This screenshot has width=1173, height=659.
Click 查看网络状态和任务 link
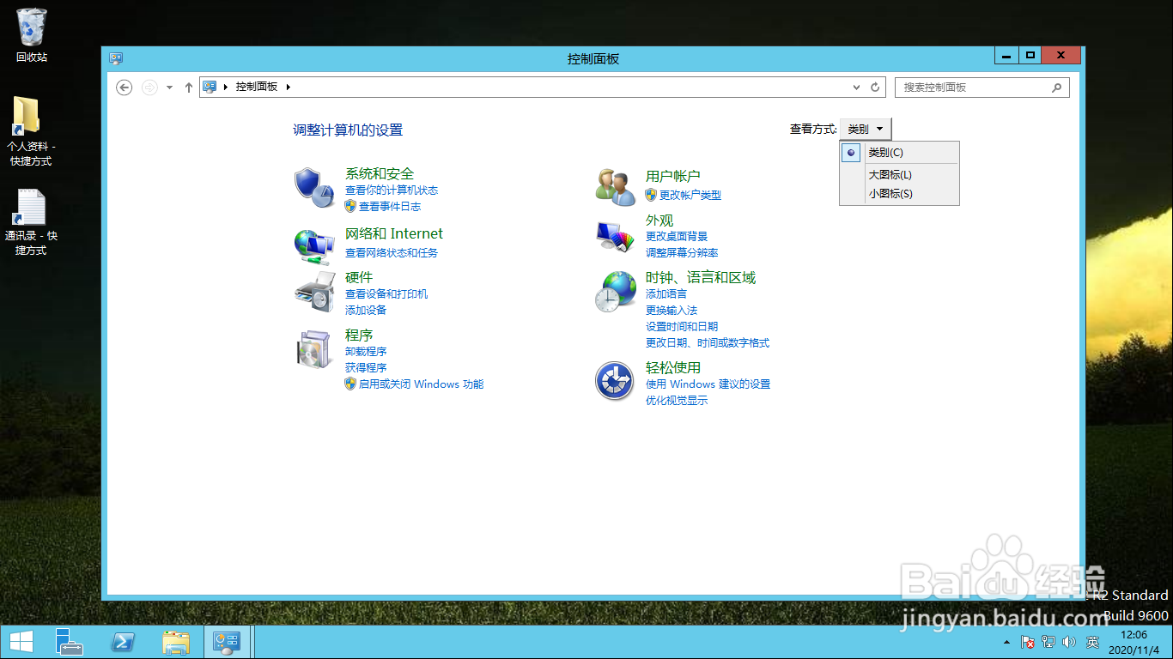click(x=392, y=253)
